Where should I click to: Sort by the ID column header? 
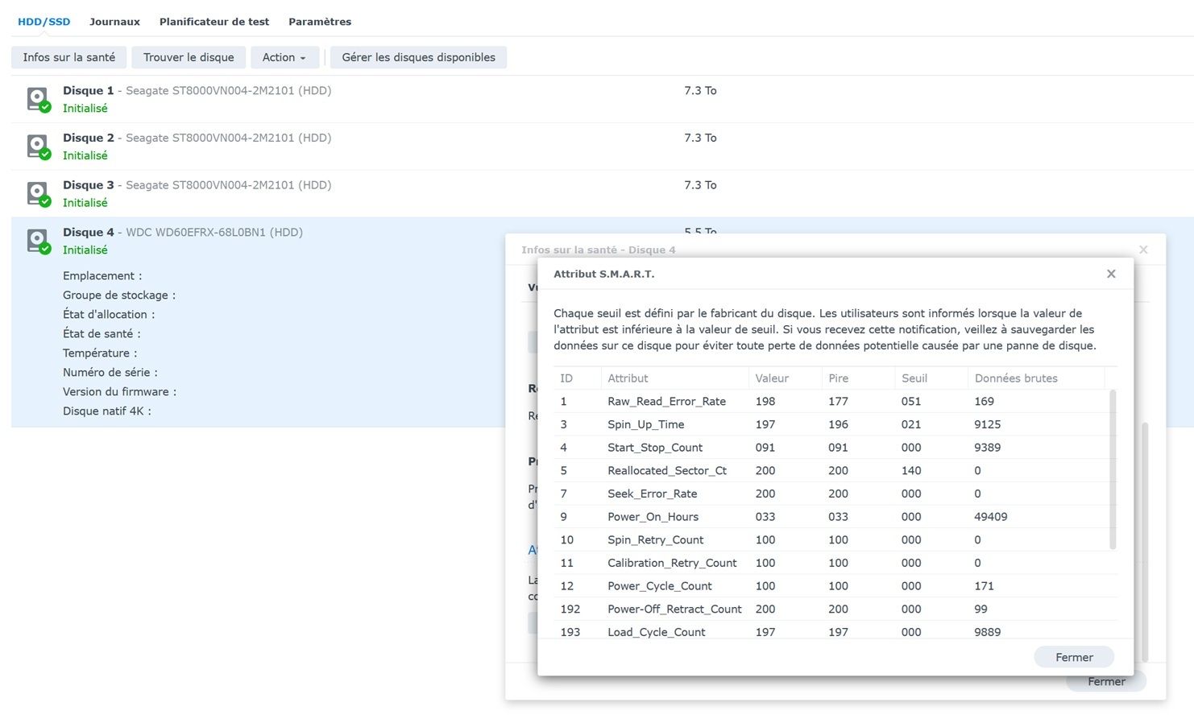point(577,378)
